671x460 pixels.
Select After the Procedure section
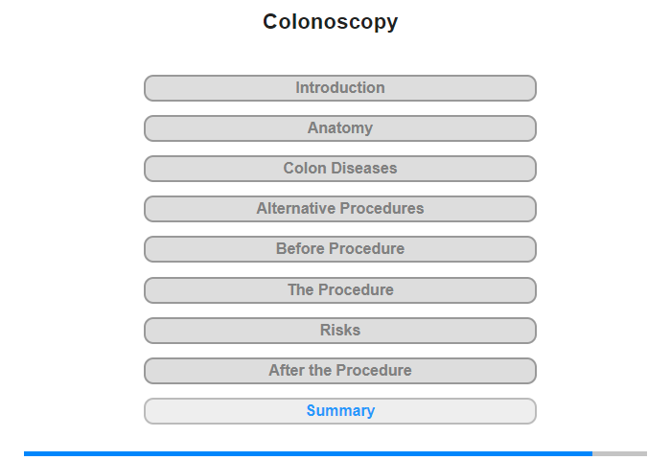click(339, 371)
